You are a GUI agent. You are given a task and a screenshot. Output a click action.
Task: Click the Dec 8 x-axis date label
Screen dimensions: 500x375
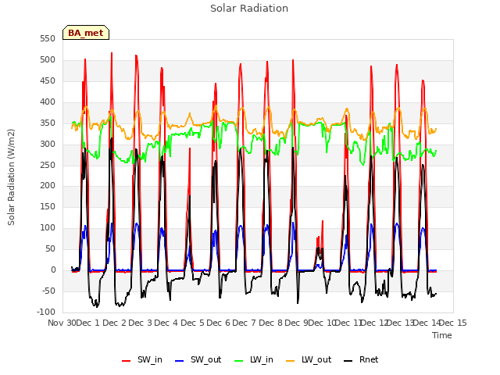click(270, 323)
